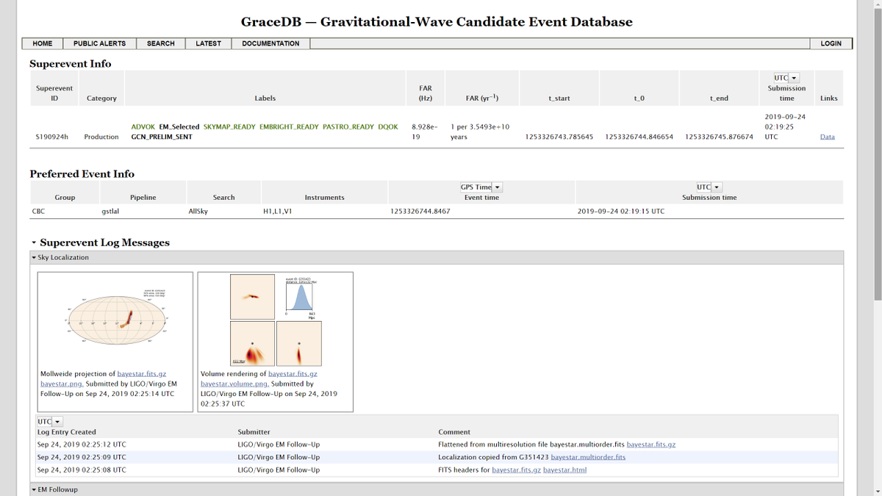This screenshot has width=882, height=496.
Task: Open the volume rendering thumbnail image
Action: (x=276, y=319)
